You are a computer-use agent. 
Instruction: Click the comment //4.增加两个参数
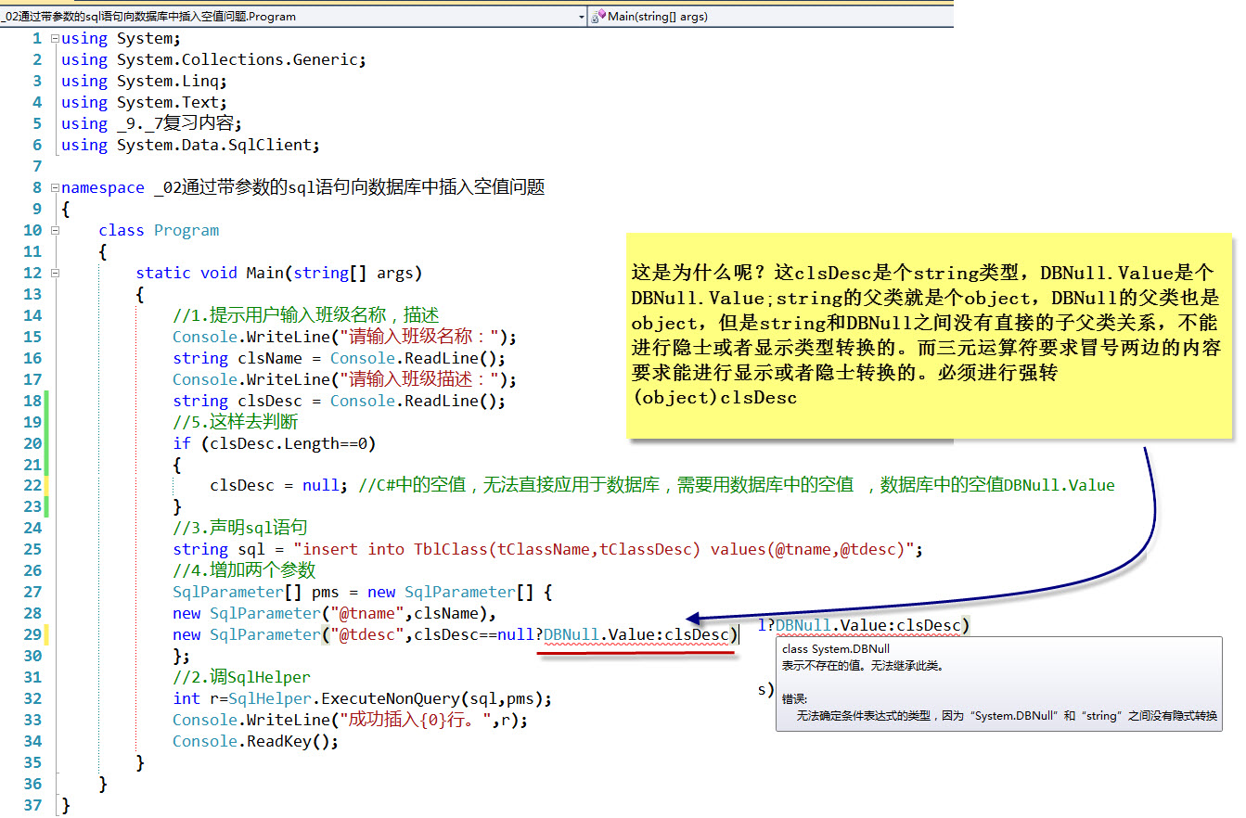(x=244, y=570)
